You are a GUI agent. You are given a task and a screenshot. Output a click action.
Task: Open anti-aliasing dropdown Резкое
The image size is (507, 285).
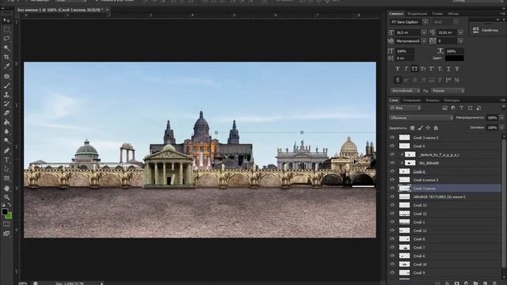coord(448,91)
